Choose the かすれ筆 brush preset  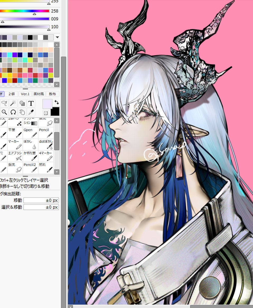coord(30,156)
